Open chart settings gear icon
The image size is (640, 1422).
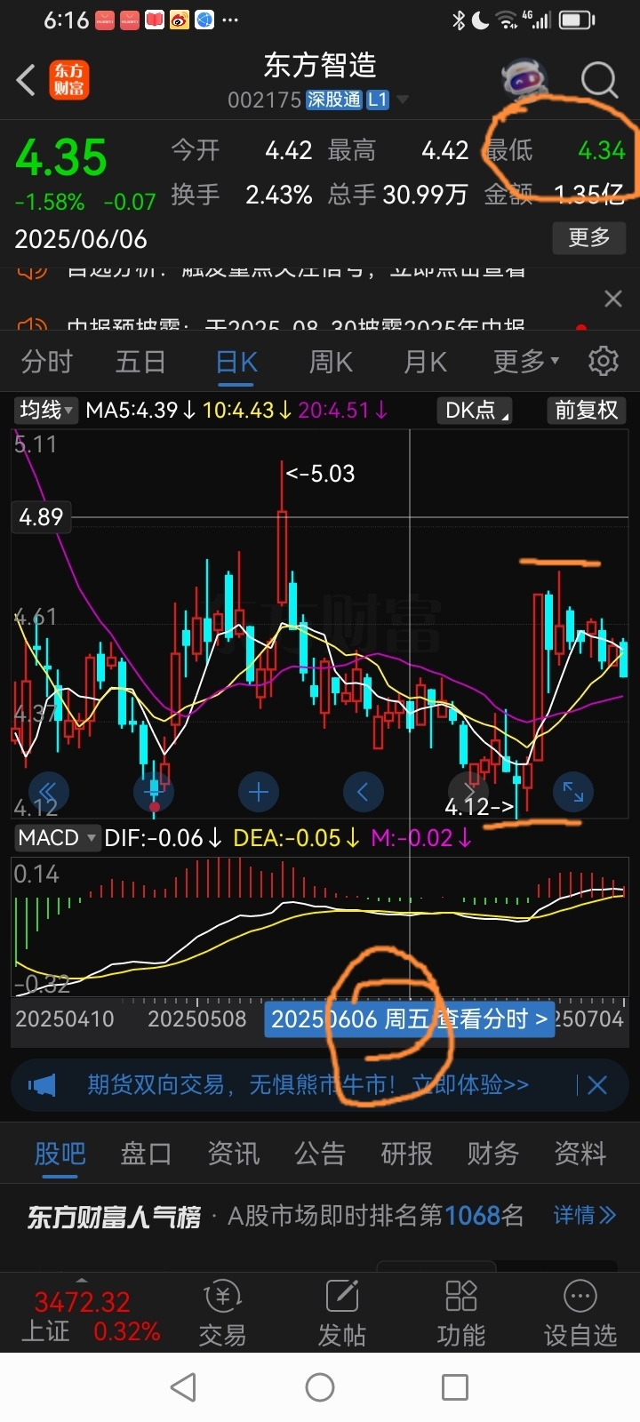coord(604,361)
